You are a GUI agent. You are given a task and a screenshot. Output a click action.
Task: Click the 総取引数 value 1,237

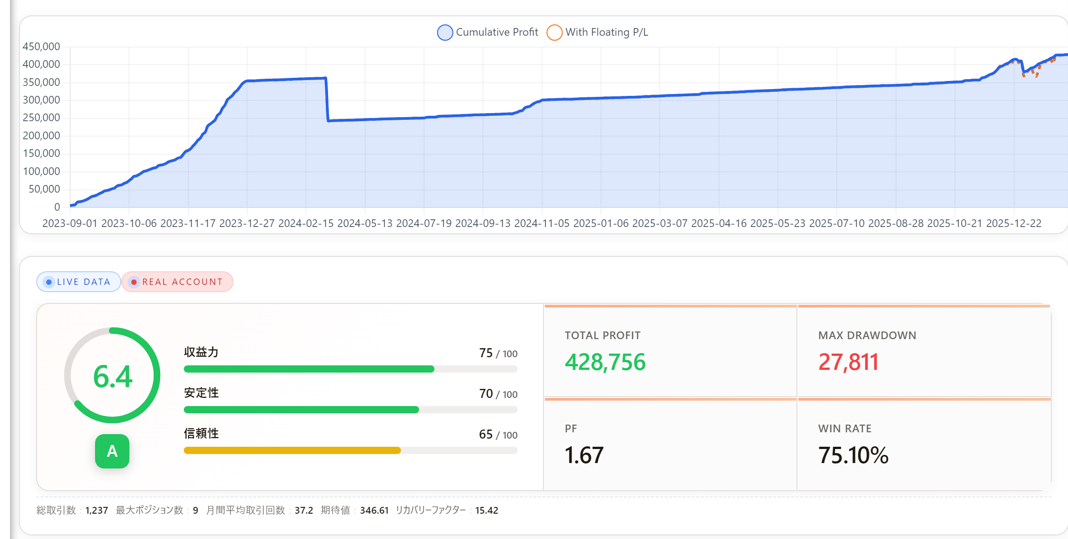(x=96, y=511)
